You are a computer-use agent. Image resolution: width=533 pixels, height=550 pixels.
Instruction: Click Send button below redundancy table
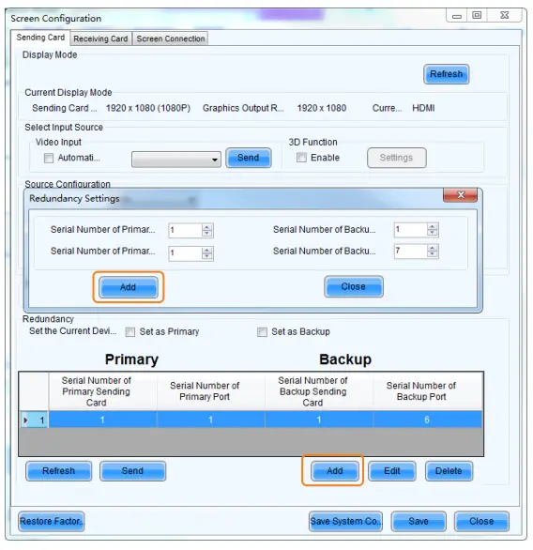[132, 471]
